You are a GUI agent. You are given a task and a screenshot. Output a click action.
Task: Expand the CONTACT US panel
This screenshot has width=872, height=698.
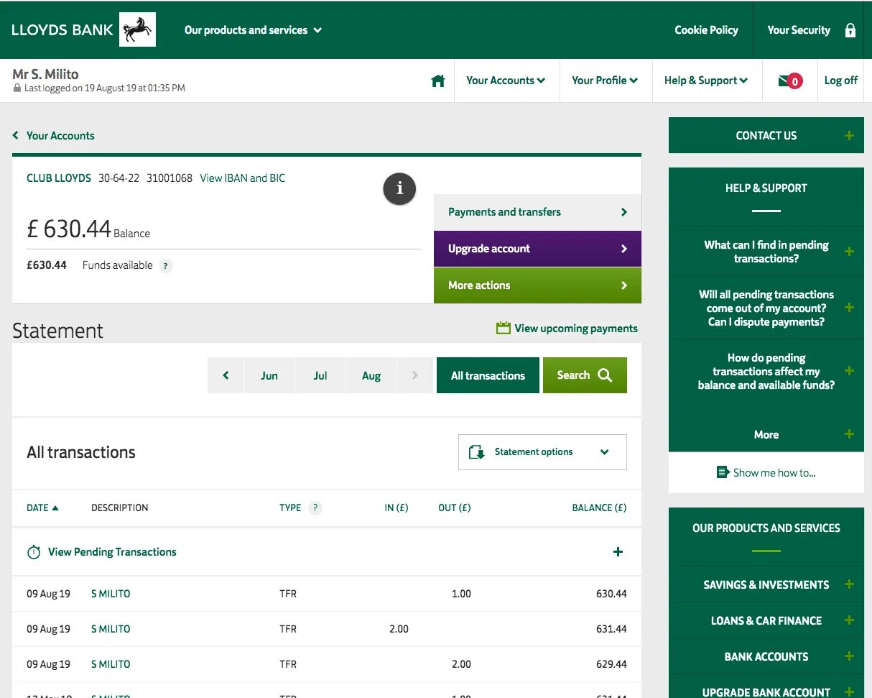click(766, 135)
